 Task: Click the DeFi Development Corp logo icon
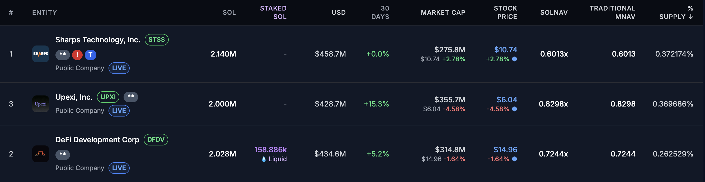[x=40, y=154]
